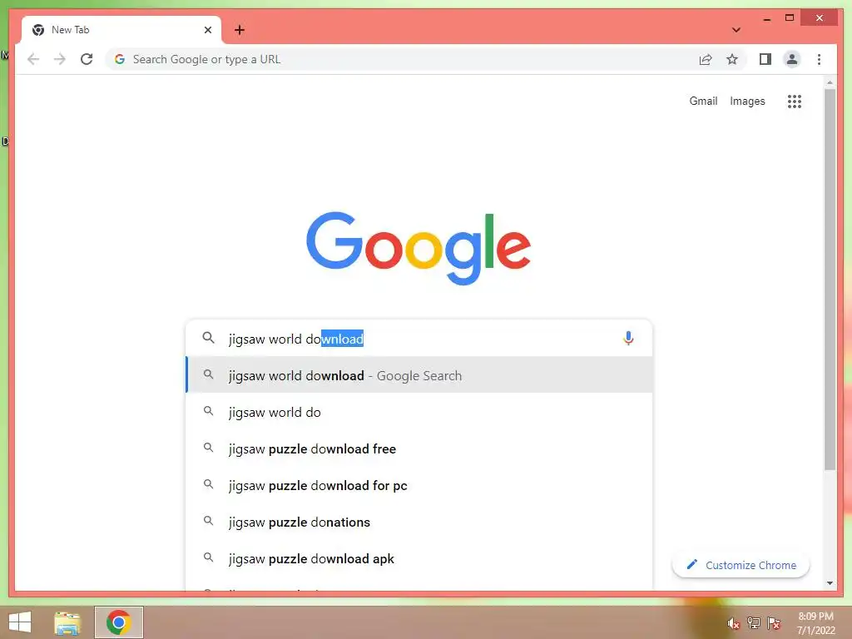Screen dimensions: 852x639
Task: Choose suggestion jigsaw puzzle donations
Action: [x=419, y=522]
